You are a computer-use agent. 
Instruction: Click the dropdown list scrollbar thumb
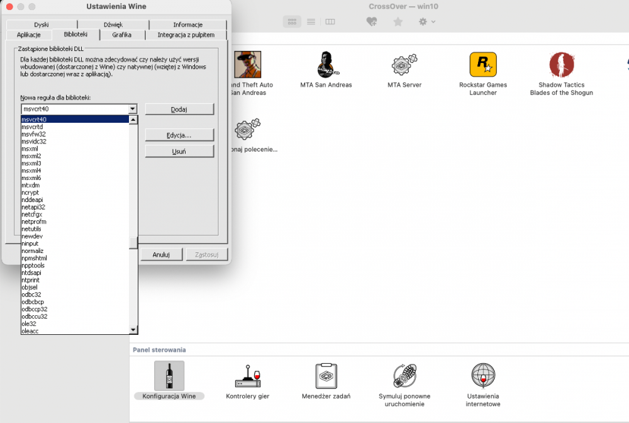click(133, 243)
